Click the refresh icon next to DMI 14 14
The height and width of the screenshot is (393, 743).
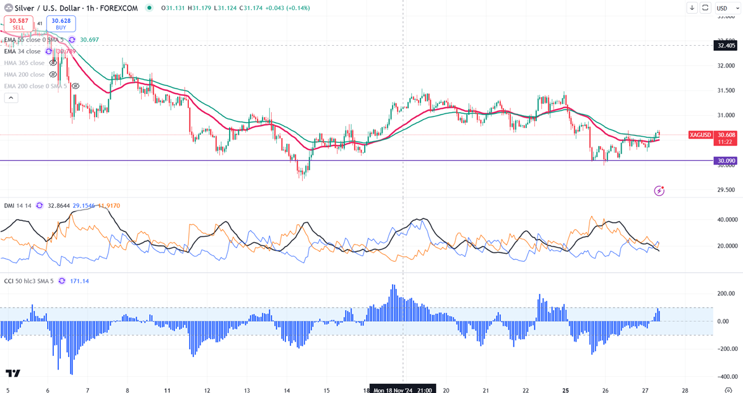coord(40,205)
